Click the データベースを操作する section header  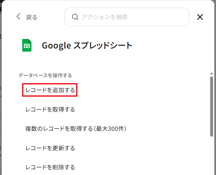(x=45, y=75)
